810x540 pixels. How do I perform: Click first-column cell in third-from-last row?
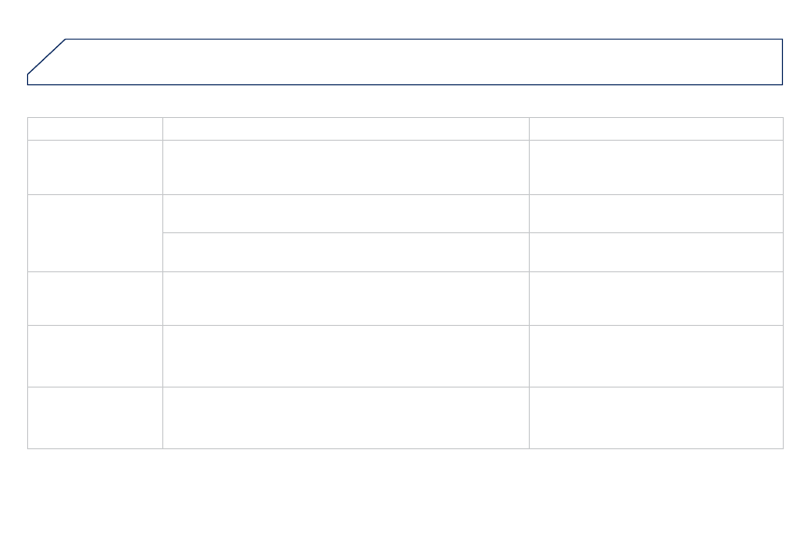[x=95, y=299]
